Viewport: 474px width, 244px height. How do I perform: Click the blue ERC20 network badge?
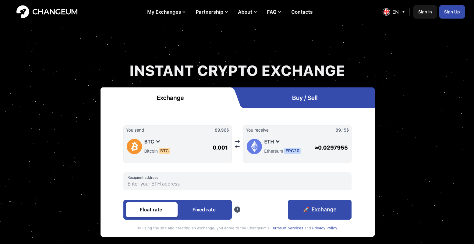[x=292, y=151]
